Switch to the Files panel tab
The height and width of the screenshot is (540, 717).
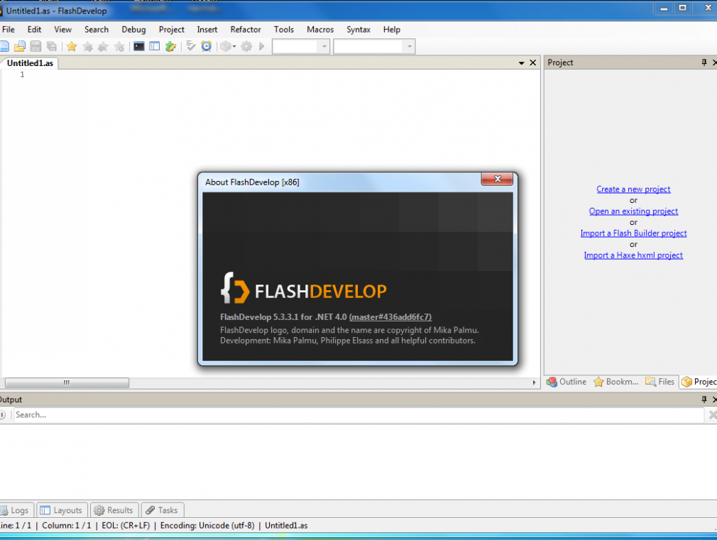pos(659,382)
